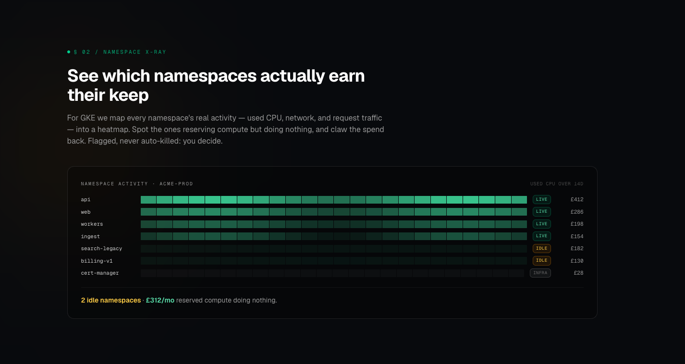Click the £154 cost value
The image size is (685, 364).
[577, 236]
